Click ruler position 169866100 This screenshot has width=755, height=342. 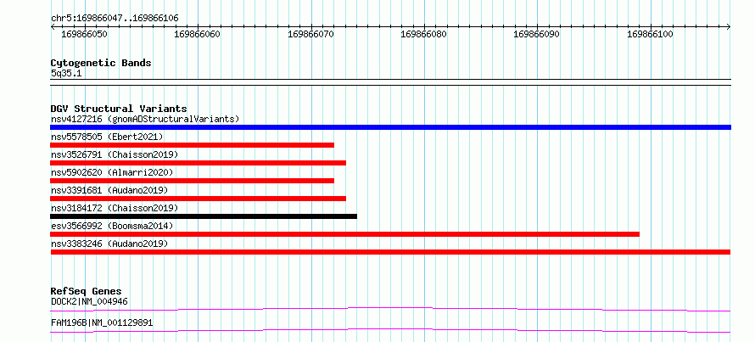[x=651, y=35]
